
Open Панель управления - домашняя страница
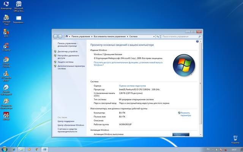tap(68, 45)
